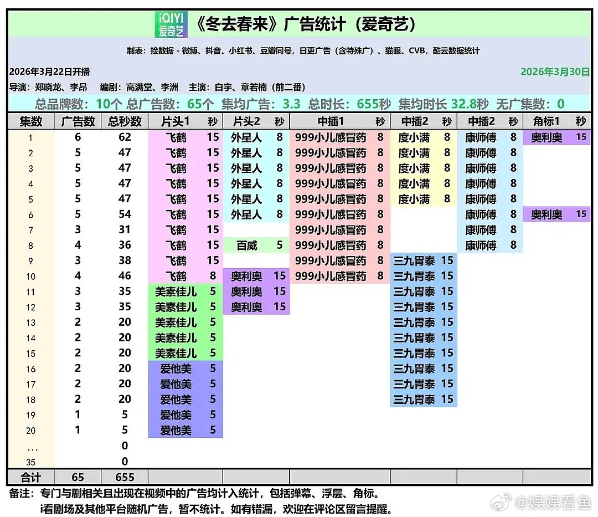Click the 2026年3月30日 date text
The width and height of the screenshot is (598, 517).
[556, 71]
